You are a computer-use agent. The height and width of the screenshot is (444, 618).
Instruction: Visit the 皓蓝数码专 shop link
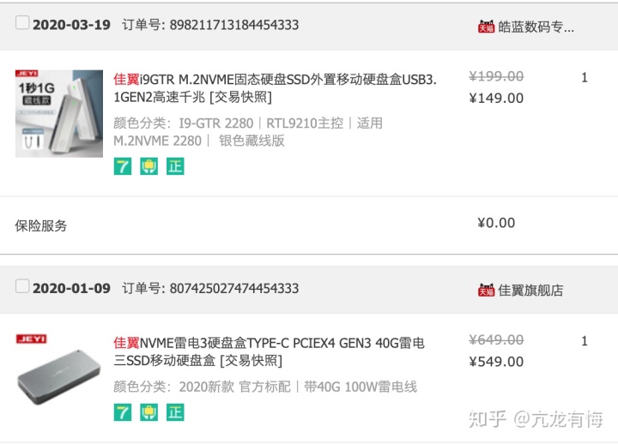coord(536,27)
